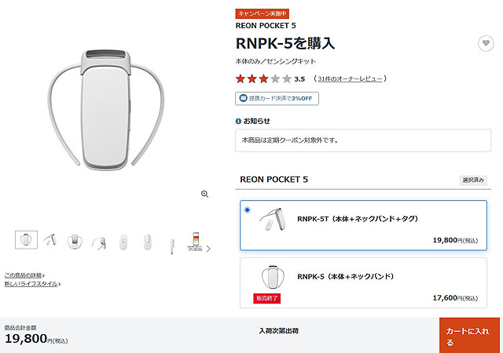503x353 pixels.
Task: Choose the RNPK-5 (本体+ネックバンド) option card
Action: tap(363, 283)
